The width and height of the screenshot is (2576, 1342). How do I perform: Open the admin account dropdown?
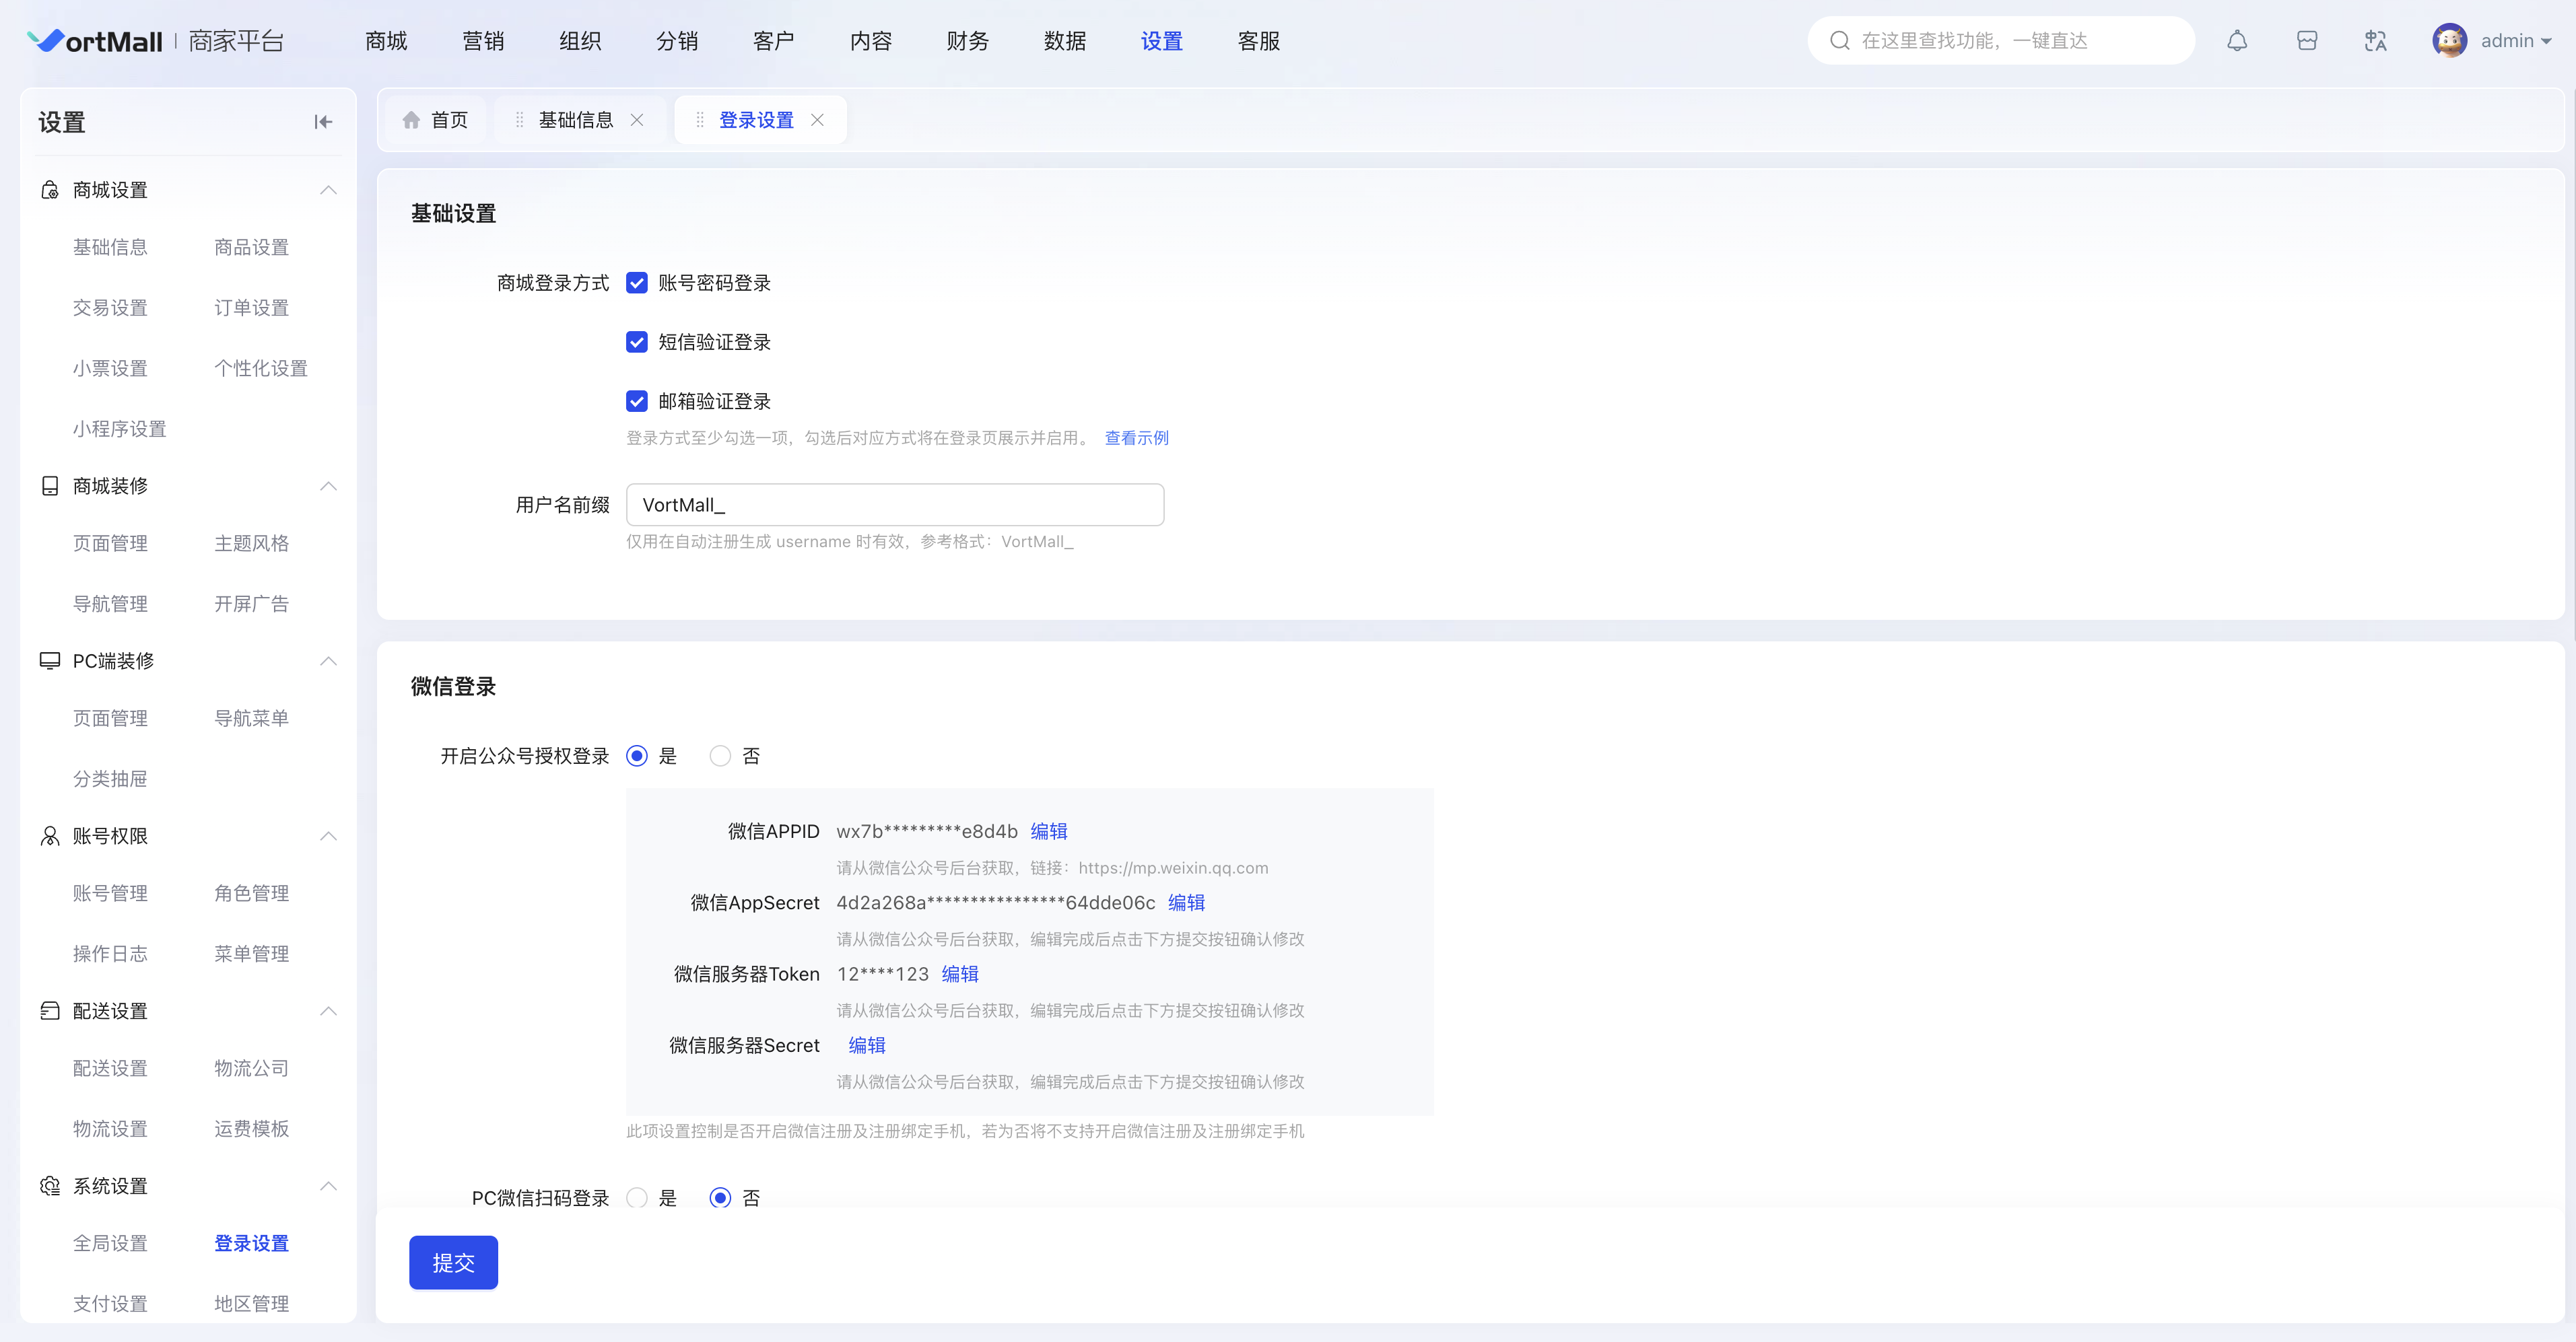(x=2516, y=41)
